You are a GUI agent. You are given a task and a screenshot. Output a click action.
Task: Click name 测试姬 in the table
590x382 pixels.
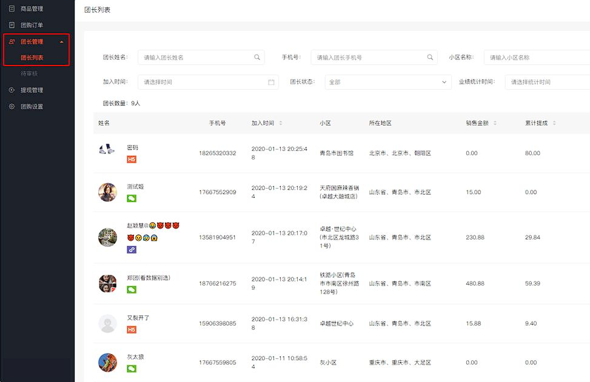pyautogui.click(x=135, y=187)
